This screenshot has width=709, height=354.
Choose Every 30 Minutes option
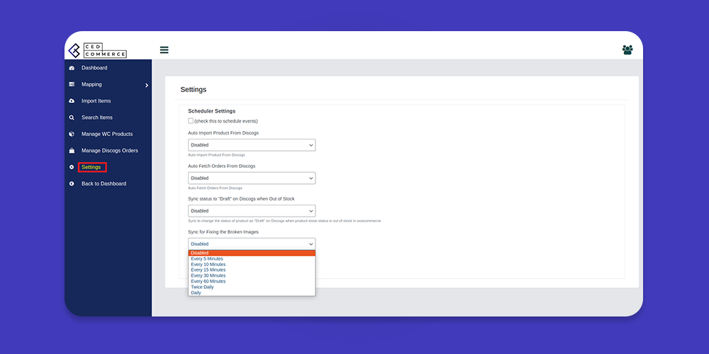(252, 275)
